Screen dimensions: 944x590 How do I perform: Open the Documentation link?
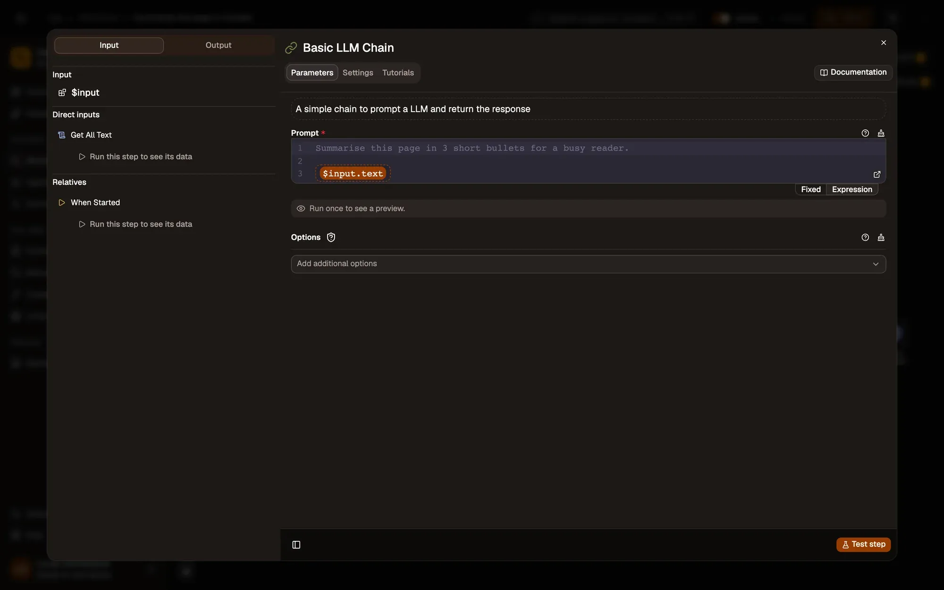(853, 72)
